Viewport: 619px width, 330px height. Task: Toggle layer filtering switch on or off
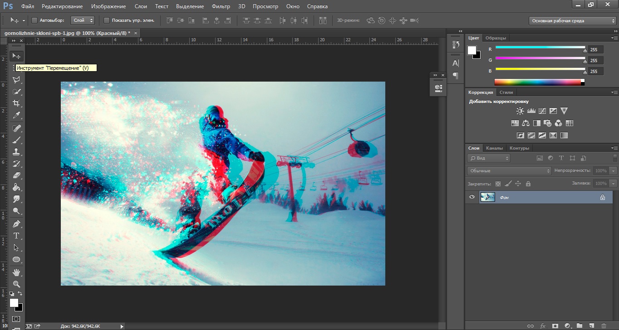tap(615, 158)
